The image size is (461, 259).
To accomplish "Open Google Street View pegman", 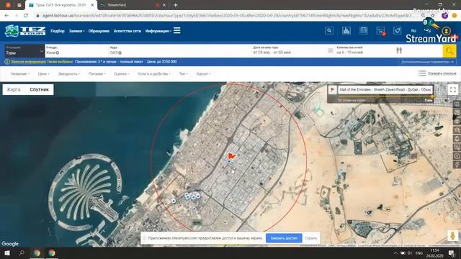I will (x=453, y=235).
